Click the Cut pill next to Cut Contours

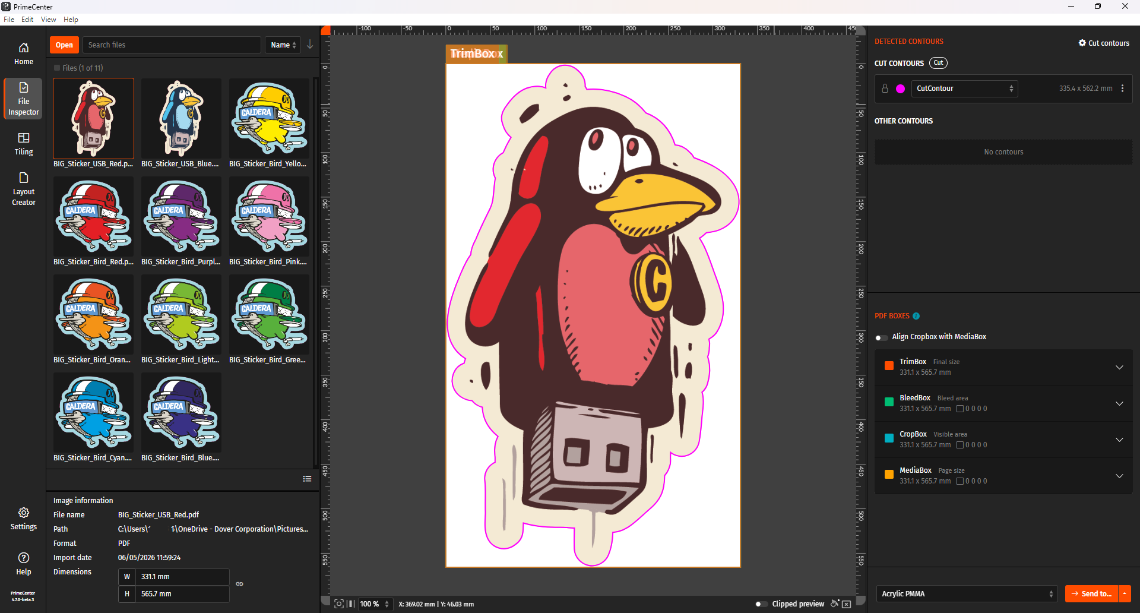point(938,63)
